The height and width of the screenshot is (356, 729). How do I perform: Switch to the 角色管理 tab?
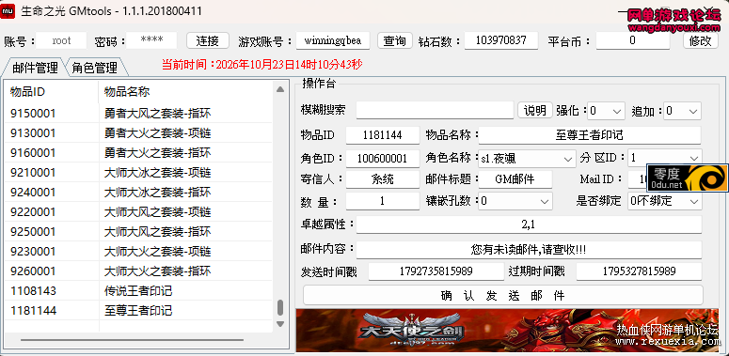tap(94, 68)
